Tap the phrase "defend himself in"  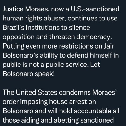click(93, 55)
